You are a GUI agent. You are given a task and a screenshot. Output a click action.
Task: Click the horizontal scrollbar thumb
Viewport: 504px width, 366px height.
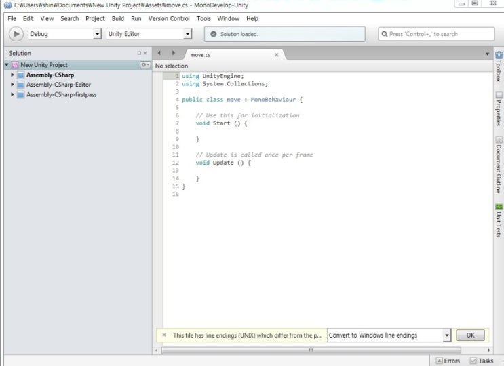coord(311,350)
